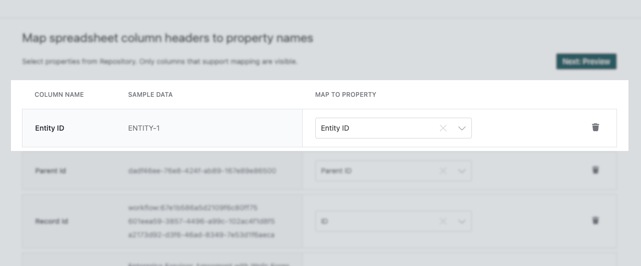The height and width of the screenshot is (266, 641).
Task: Select the Record Id column name cell
Action: (x=52, y=221)
